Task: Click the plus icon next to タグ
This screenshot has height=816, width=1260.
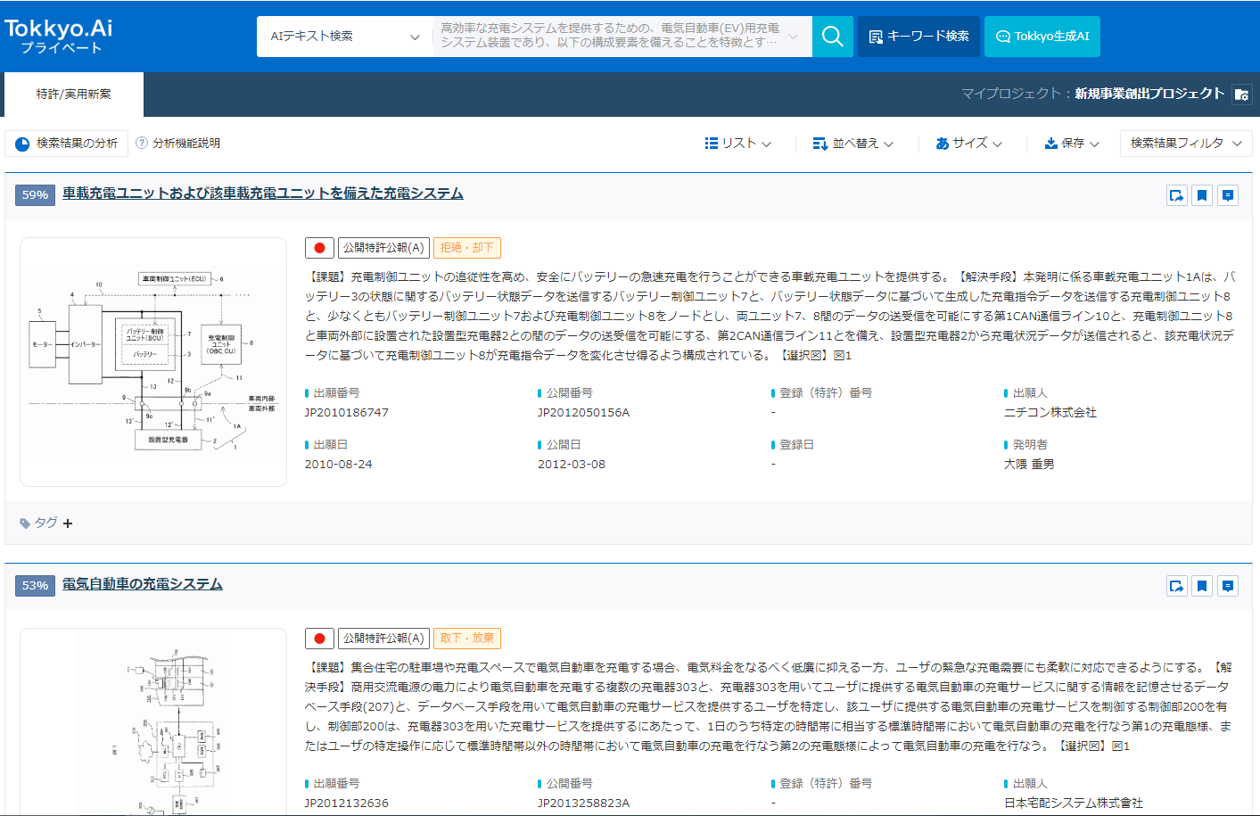Action: click(x=68, y=523)
